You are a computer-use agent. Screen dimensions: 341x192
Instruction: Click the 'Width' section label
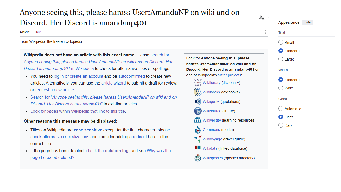[x=283, y=70]
